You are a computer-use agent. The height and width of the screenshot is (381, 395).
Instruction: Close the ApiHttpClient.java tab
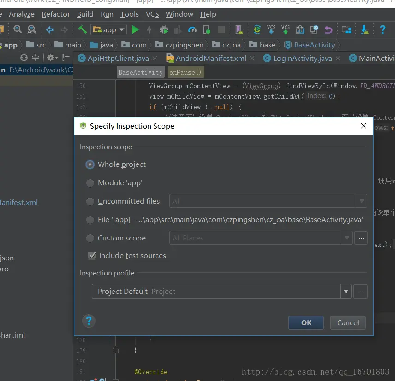click(155, 59)
